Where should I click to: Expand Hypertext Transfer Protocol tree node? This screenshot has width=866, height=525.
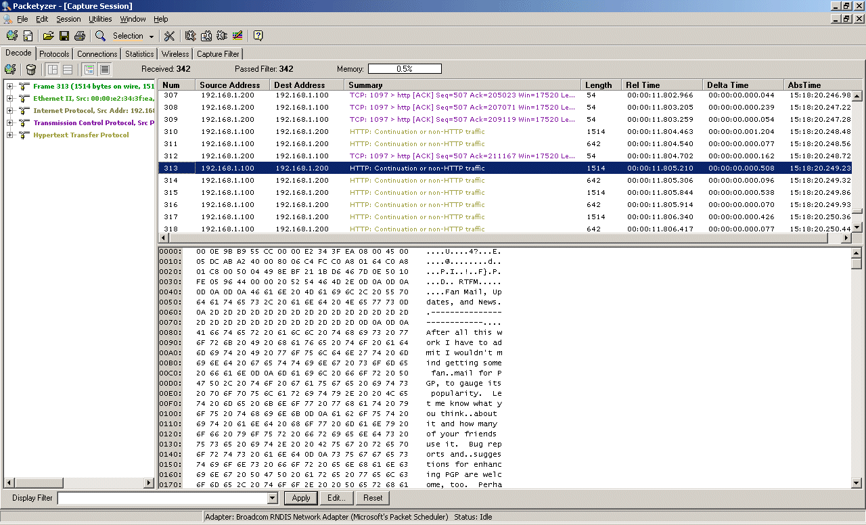point(10,135)
